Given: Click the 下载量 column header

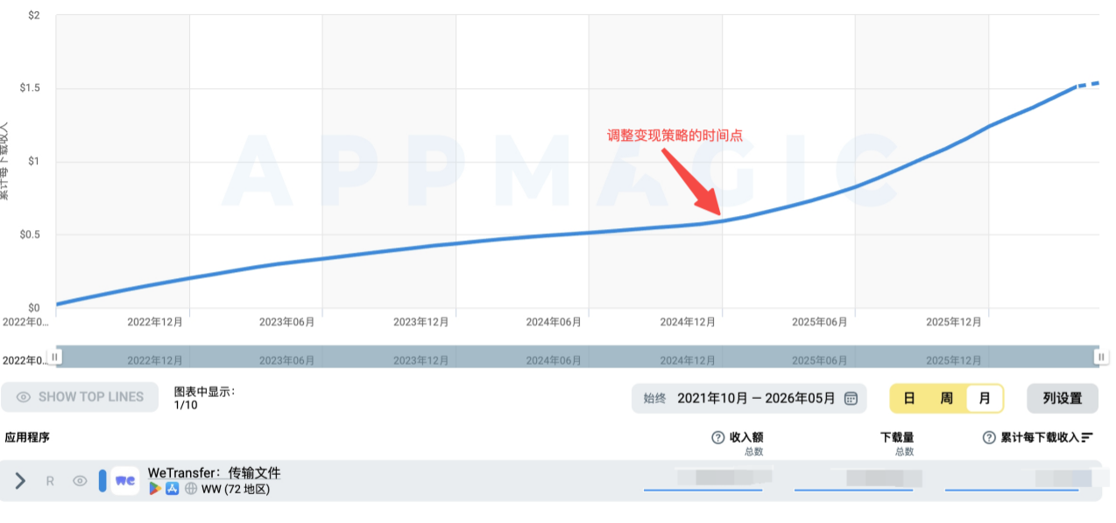Looking at the screenshot, I should (x=897, y=437).
